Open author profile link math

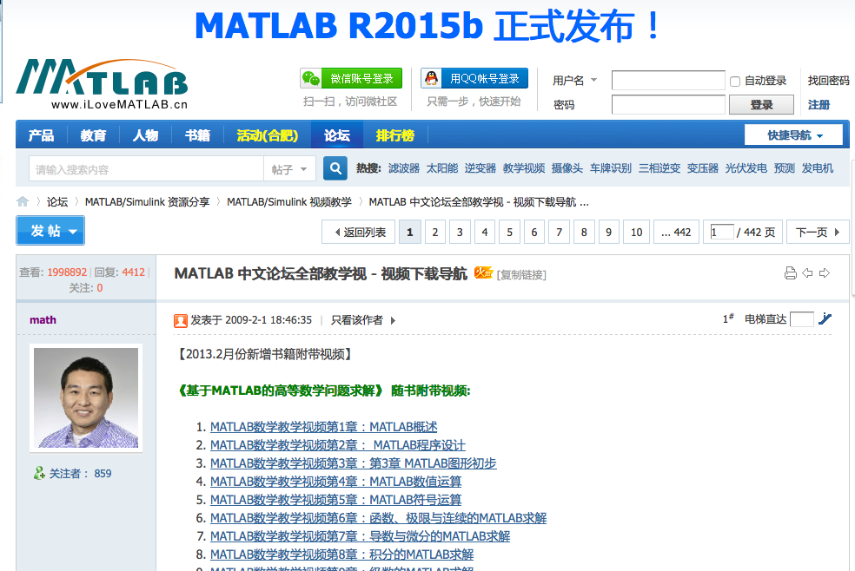[x=43, y=320]
